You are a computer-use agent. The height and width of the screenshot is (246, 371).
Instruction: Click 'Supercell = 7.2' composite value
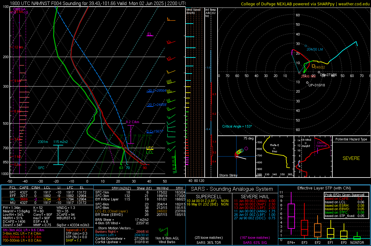(x=76, y=230)
